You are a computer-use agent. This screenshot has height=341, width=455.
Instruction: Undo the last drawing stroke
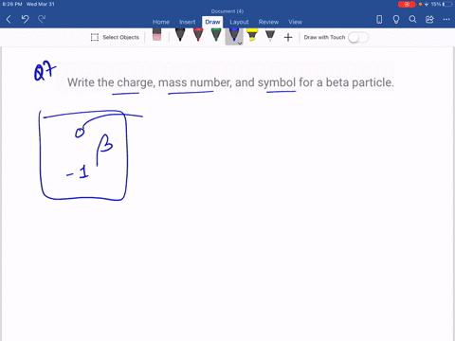(x=25, y=20)
